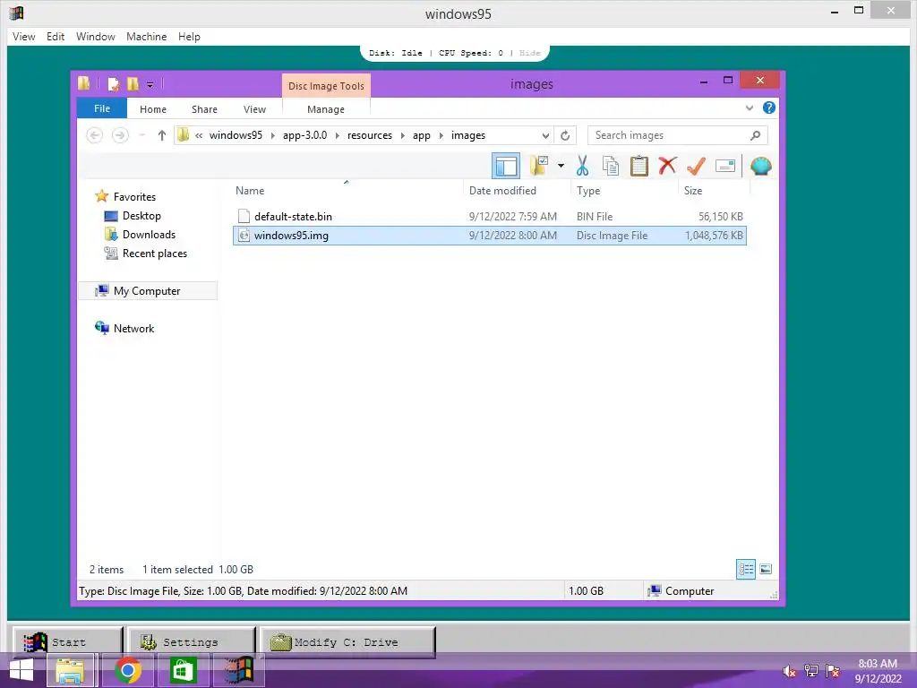This screenshot has height=688, width=917.
Task: Toggle the navigation pane icon
Action: pyautogui.click(x=506, y=166)
